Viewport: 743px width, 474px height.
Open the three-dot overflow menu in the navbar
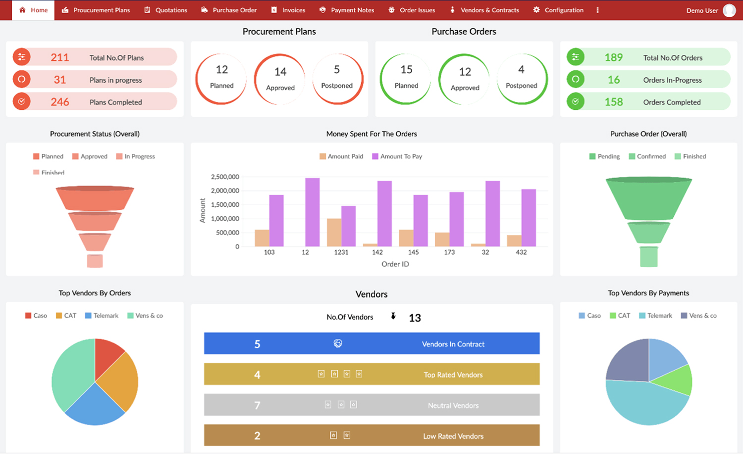coord(598,10)
